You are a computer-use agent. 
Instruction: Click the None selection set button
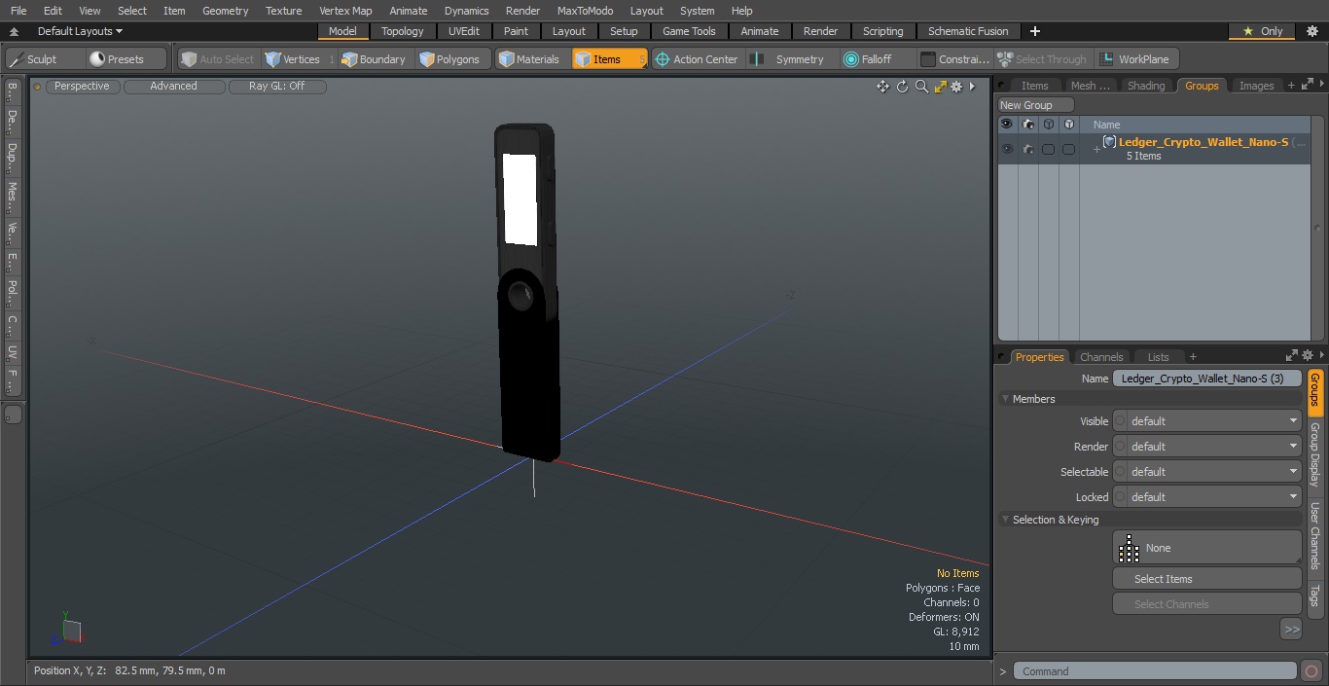pyautogui.click(x=1206, y=548)
